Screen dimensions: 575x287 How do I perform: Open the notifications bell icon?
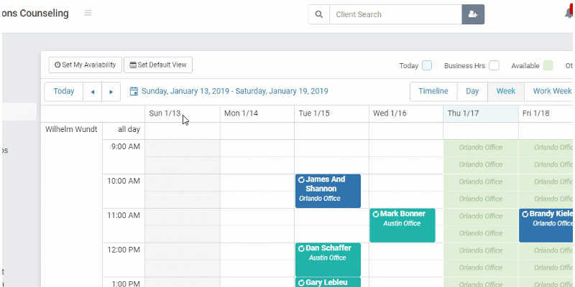click(x=569, y=12)
